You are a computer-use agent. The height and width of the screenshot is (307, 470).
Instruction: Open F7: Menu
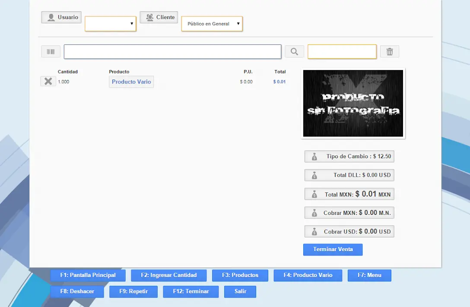(x=369, y=275)
